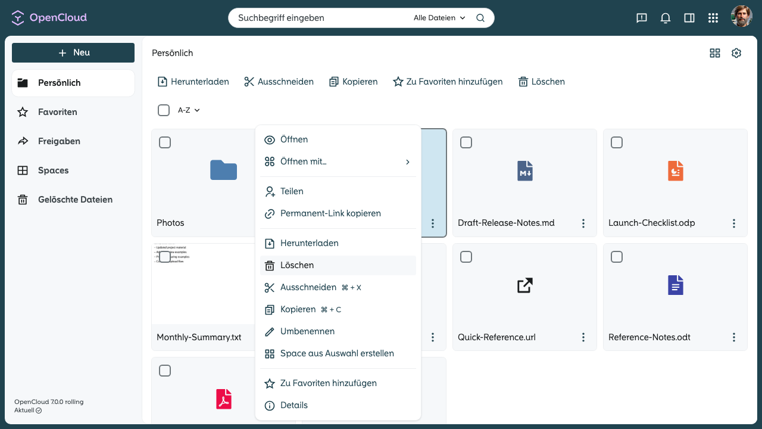Click Kopieren in the toolbar
This screenshot has width=762, height=429.
(x=353, y=82)
